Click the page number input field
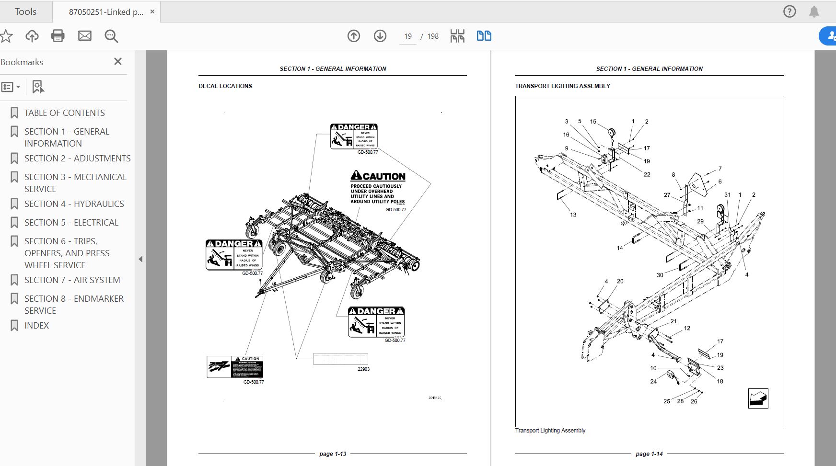Viewport: 836px width, 466px height. [408, 36]
